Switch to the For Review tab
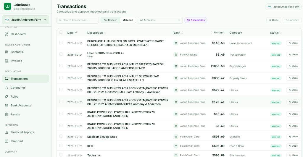Screen dimensions: 303x157 [x=110, y=20]
